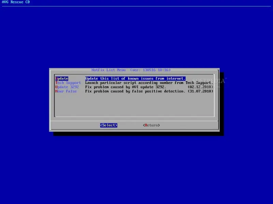Pick the Heur False hotfix entry
273x204 pixels.
[66, 91]
